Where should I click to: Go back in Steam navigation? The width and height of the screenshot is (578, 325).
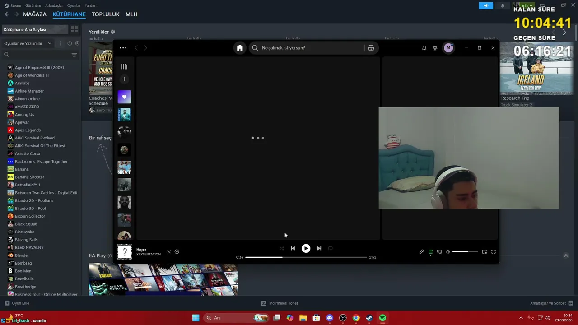click(7, 14)
